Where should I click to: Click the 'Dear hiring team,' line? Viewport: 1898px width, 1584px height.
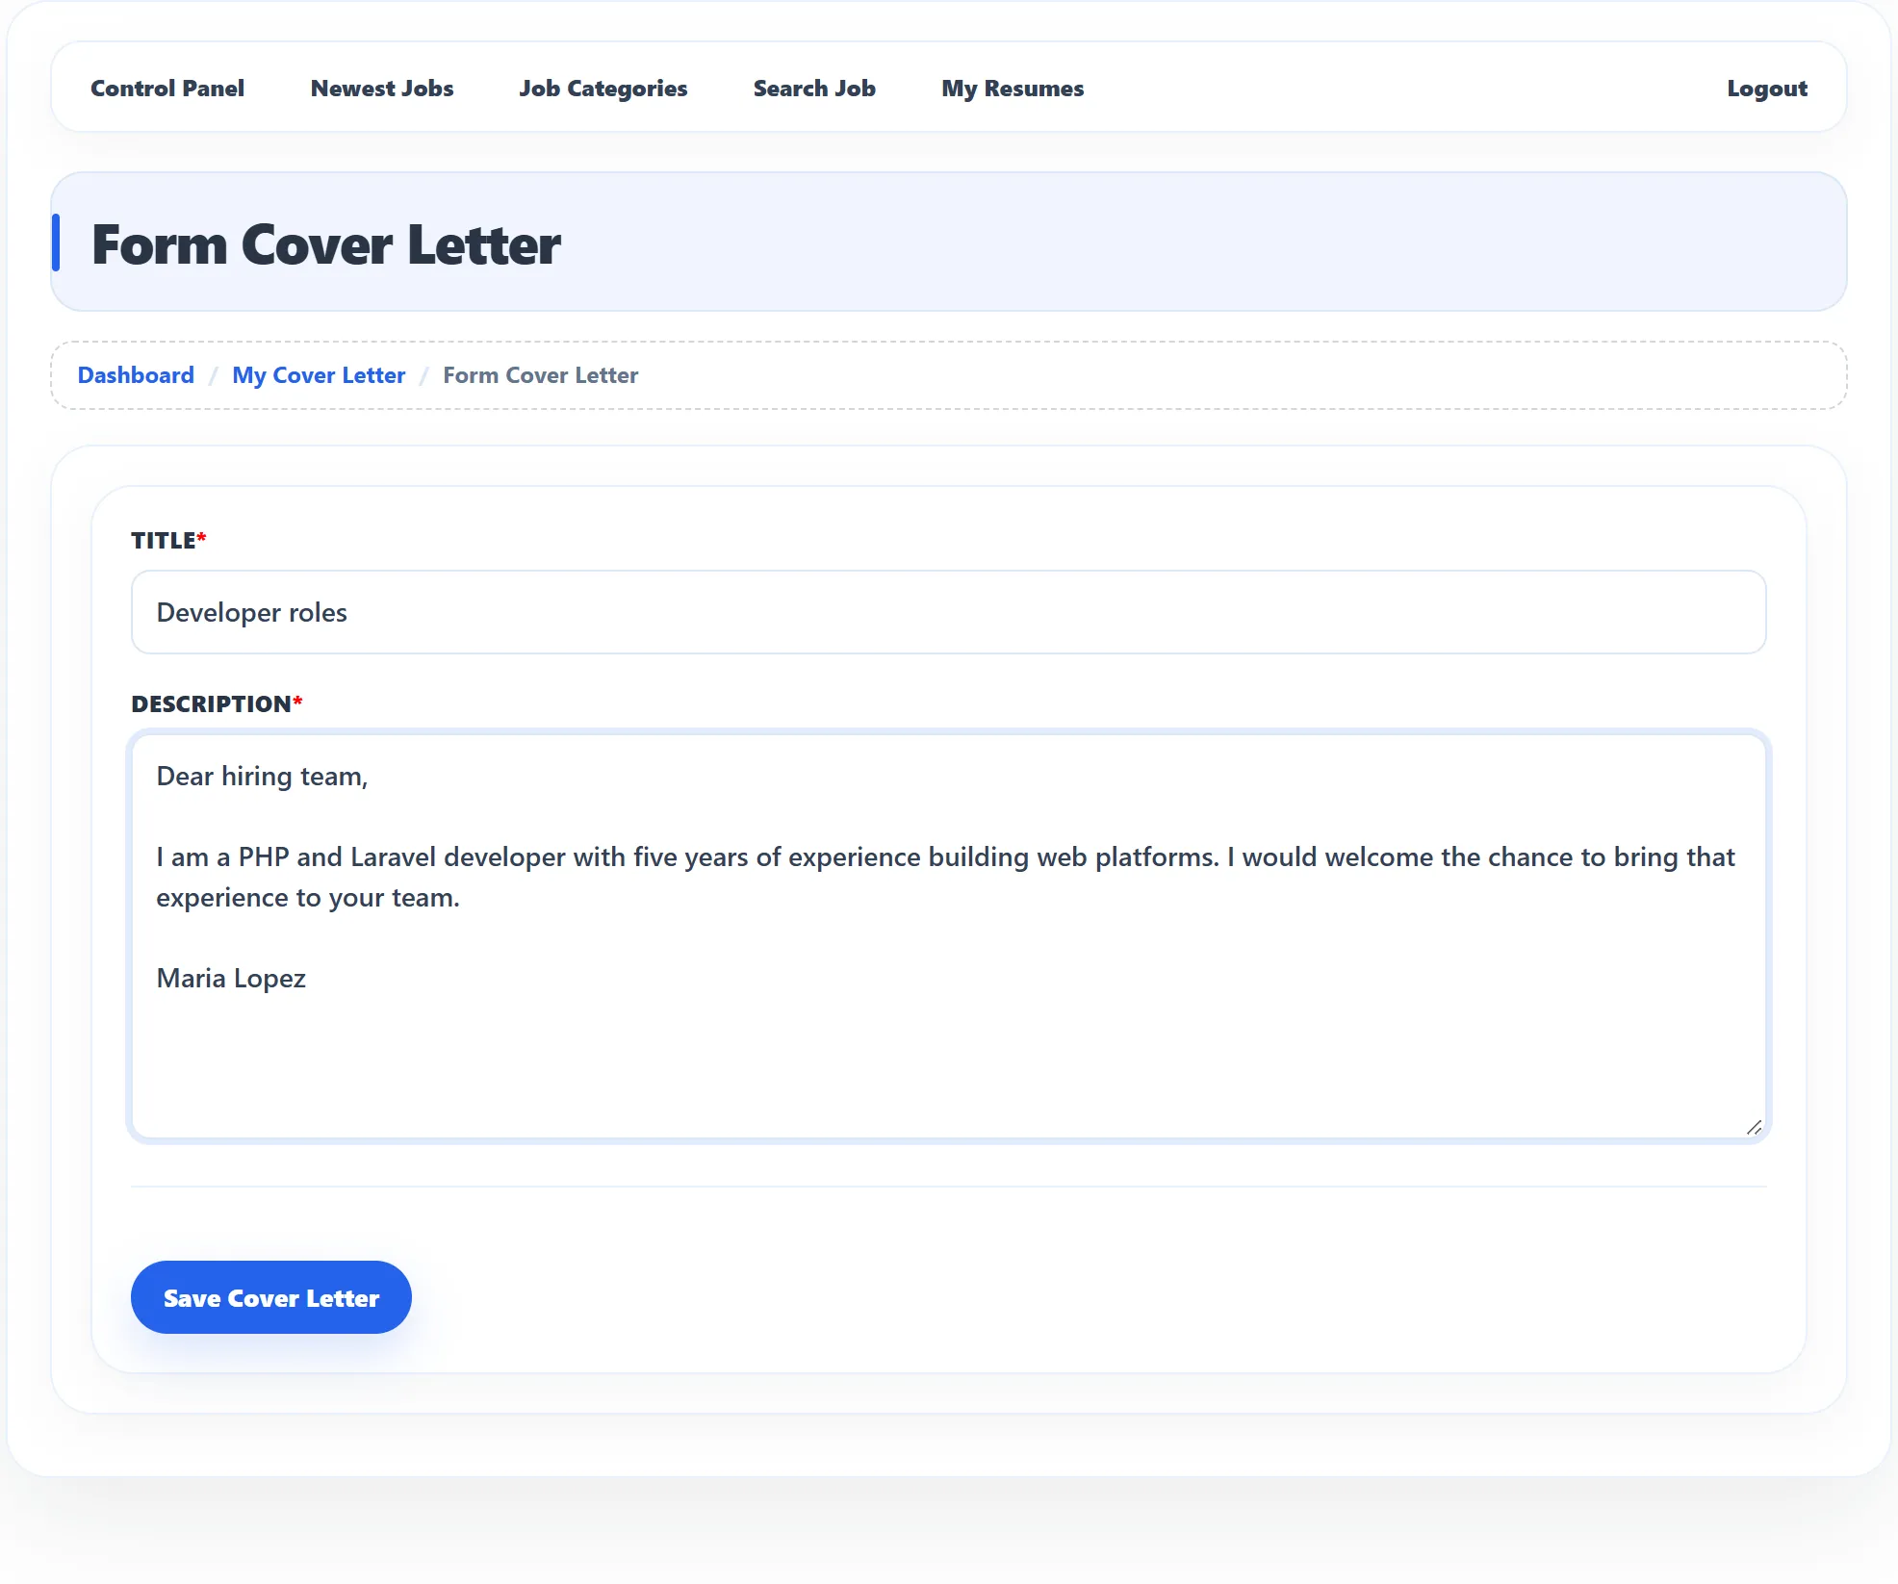point(262,776)
